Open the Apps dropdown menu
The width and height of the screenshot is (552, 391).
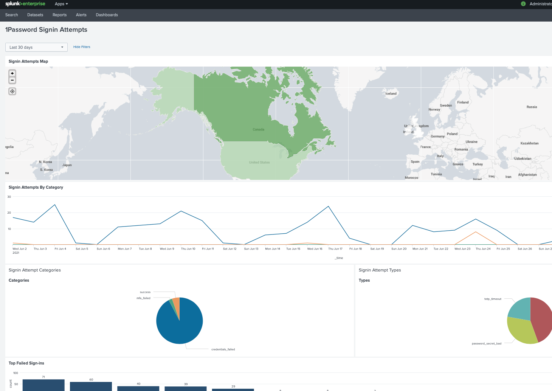[61, 4]
